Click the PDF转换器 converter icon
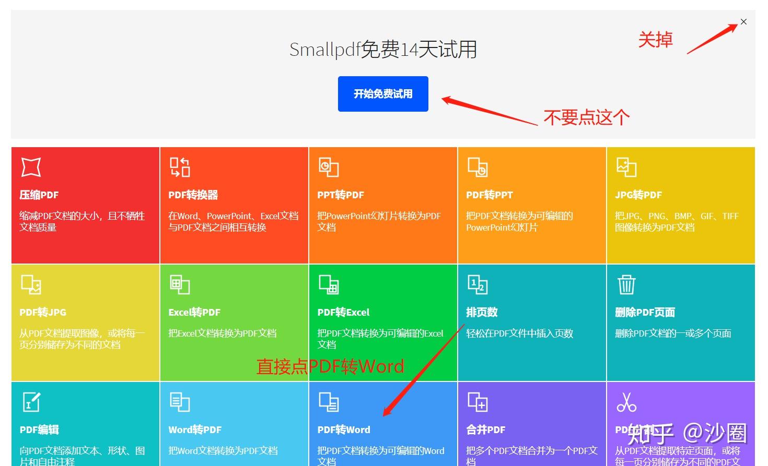Image resolution: width=768 pixels, height=466 pixels. coord(180,167)
